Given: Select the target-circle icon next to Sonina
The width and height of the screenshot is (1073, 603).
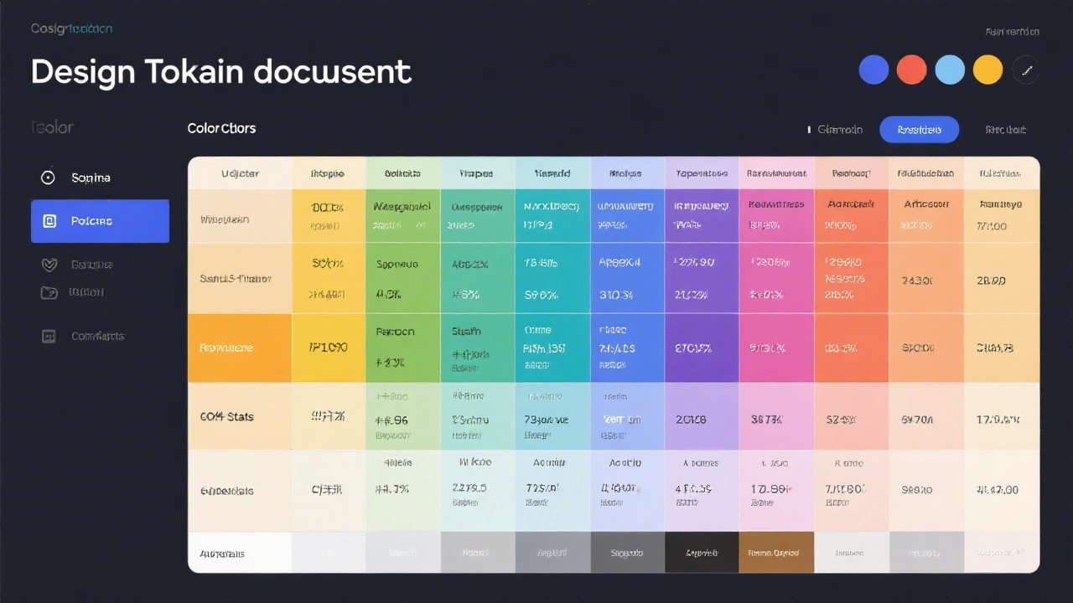Looking at the screenshot, I should [48, 178].
